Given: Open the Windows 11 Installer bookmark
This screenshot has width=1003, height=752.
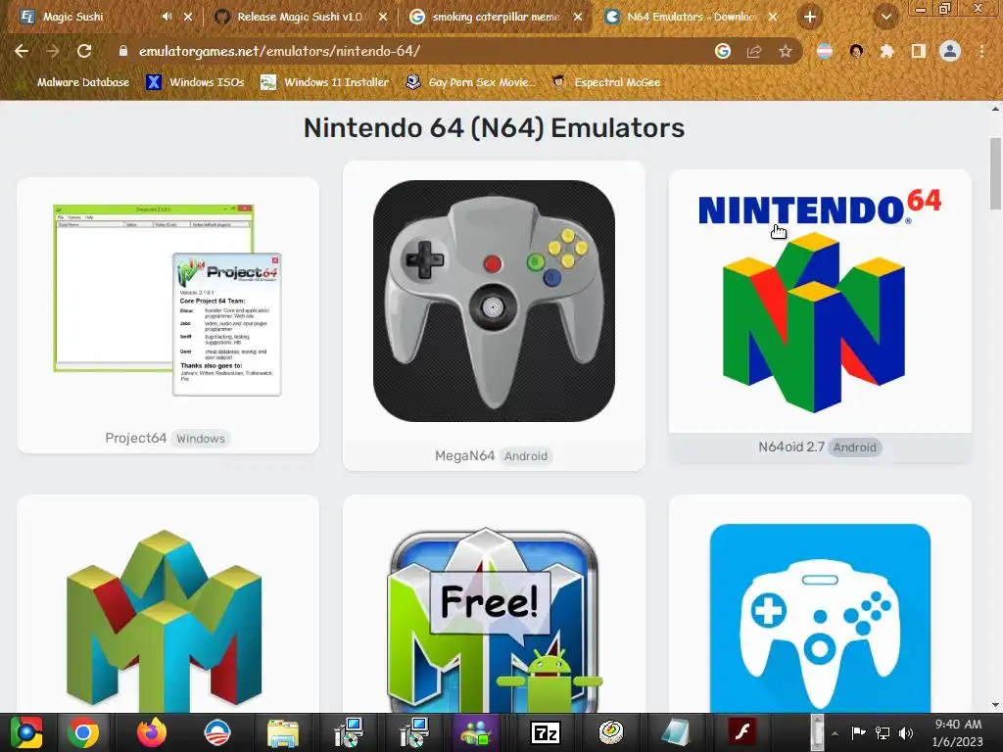Looking at the screenshot, I should [x=325, y=82].
